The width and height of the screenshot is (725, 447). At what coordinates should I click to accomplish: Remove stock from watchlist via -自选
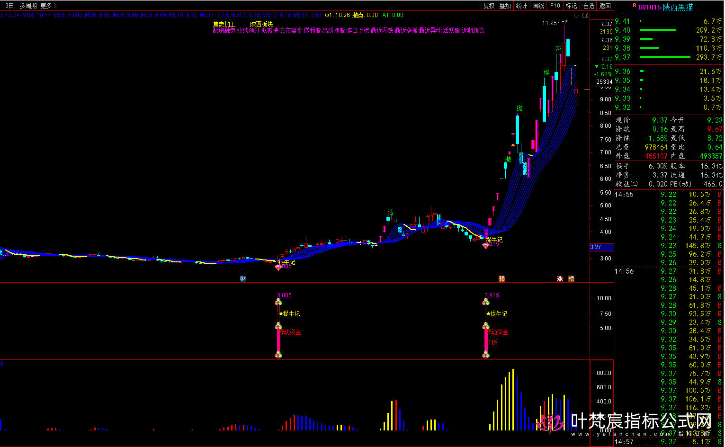[x=588, y=6]
